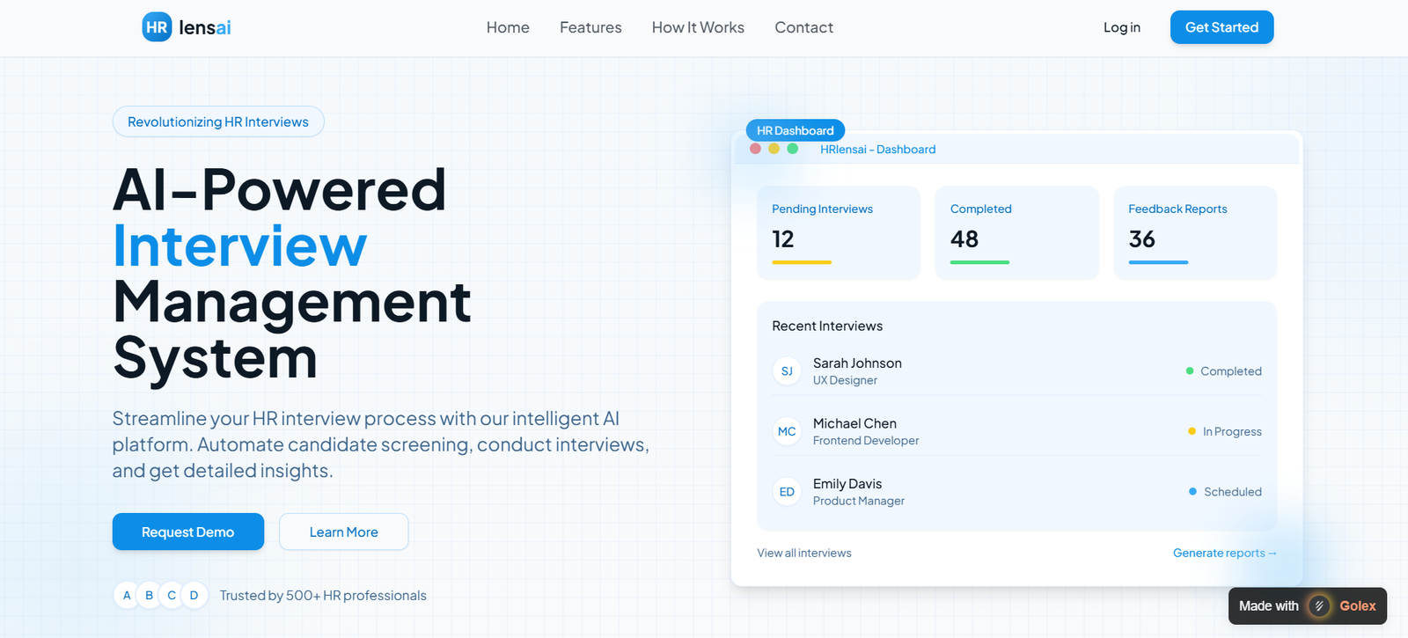The width and height of the screenshot is (1408, 638).
Task: Click the red window dot in dashboard
Action: pyautogui.click(x=755, y=149)
